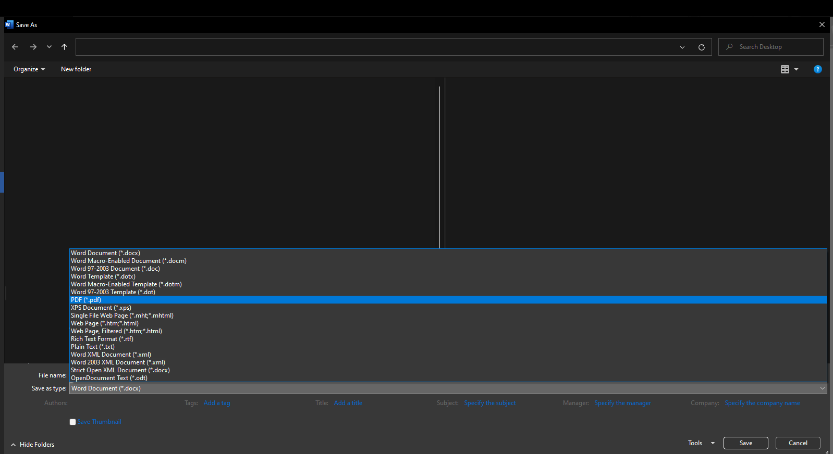This screenshot has height=454, width=833.
Task: Click the Word icon in title bar
Action: click(x=9, y=24)
